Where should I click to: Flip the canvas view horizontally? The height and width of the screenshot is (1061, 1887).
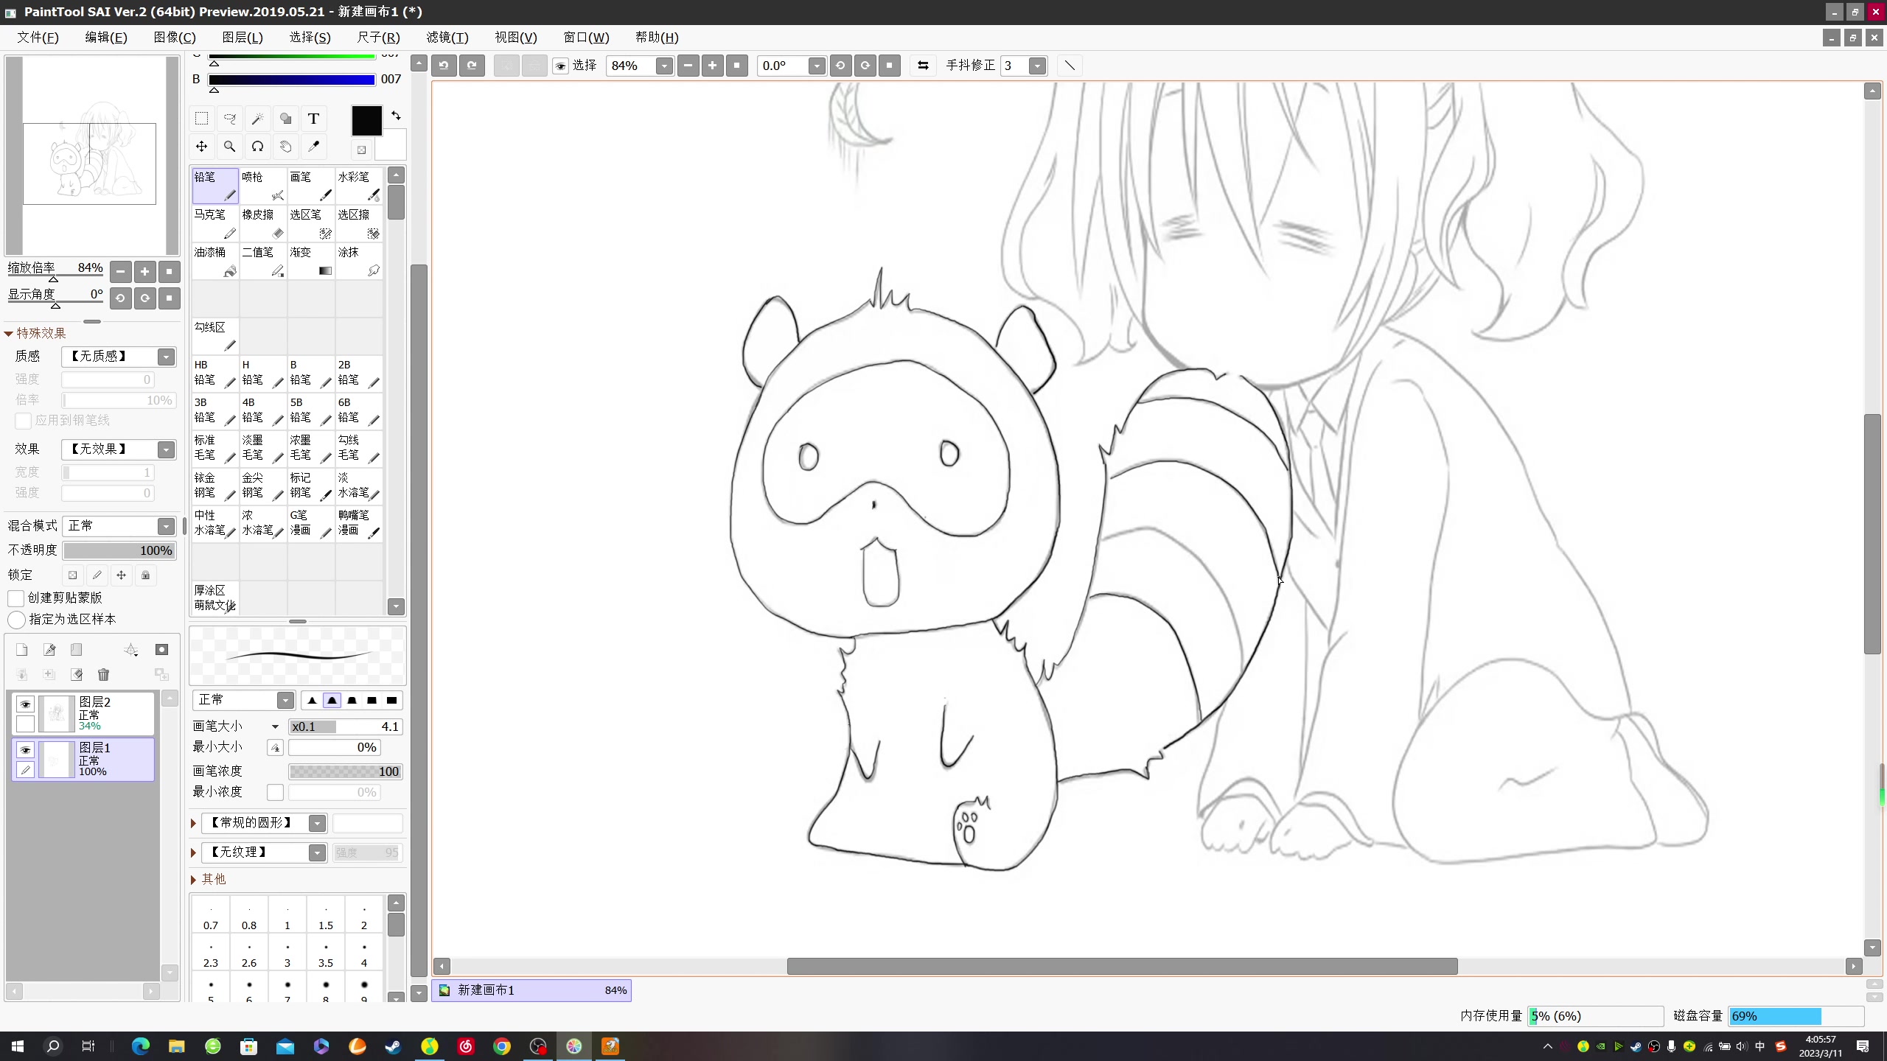(923, 66)
